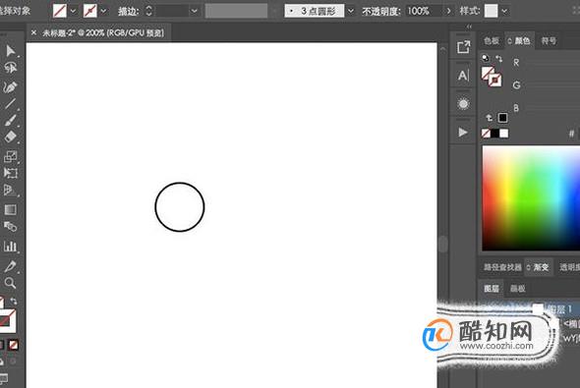Open the 描边 stroke panel link

point(128,12)
